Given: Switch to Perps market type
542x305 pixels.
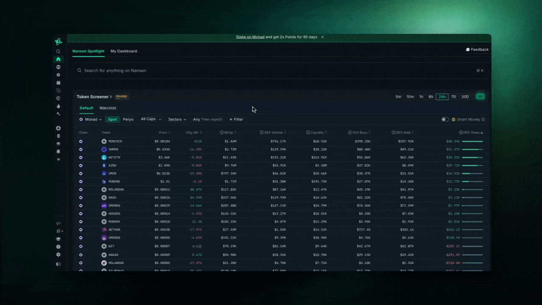Looking at the screenshot, I should point(128,119).
